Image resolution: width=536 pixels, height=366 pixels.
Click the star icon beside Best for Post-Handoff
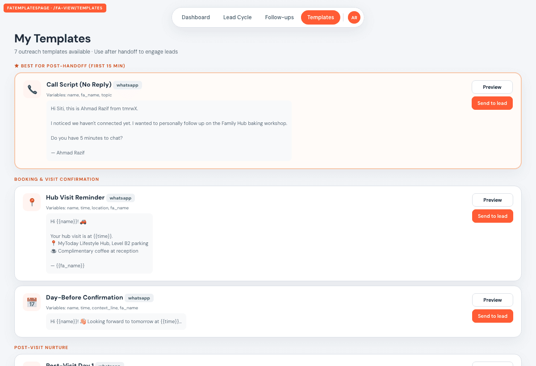(17, 66)
